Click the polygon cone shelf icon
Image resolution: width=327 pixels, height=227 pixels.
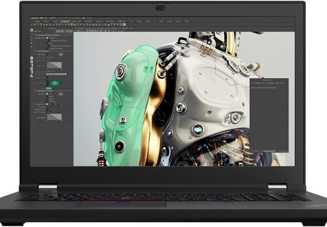[x=44, y=24]
